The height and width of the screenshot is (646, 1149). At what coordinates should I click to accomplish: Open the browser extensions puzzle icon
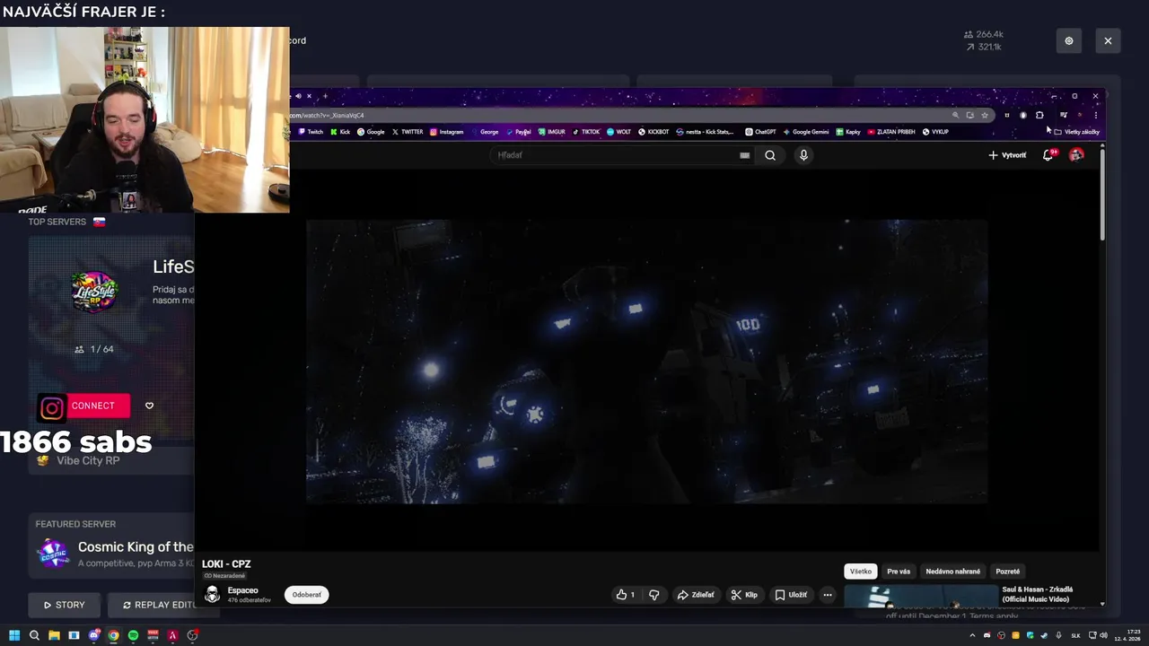click(1039, 115)
